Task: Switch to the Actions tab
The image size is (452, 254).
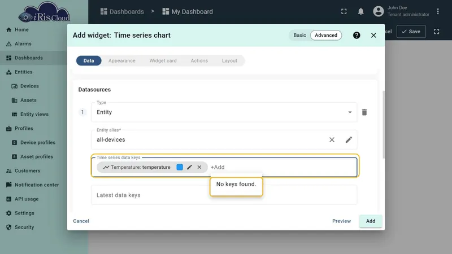Action: pyautogui.click(x=199, y=61)
